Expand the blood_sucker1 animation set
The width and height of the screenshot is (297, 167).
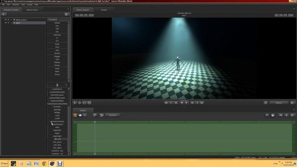point(8,19)
